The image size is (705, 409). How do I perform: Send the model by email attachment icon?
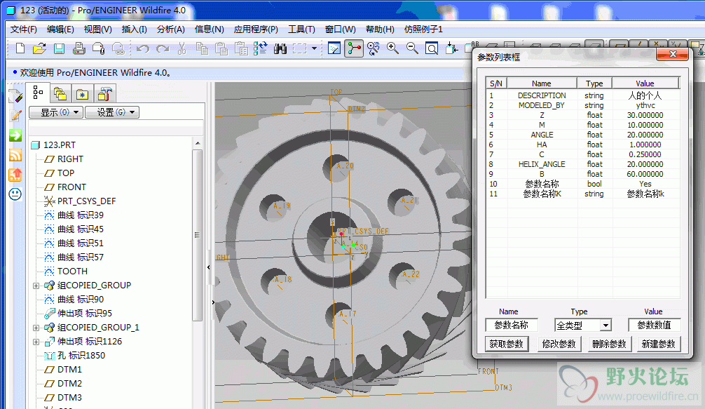pyautogui.click(x=99, y=48)
